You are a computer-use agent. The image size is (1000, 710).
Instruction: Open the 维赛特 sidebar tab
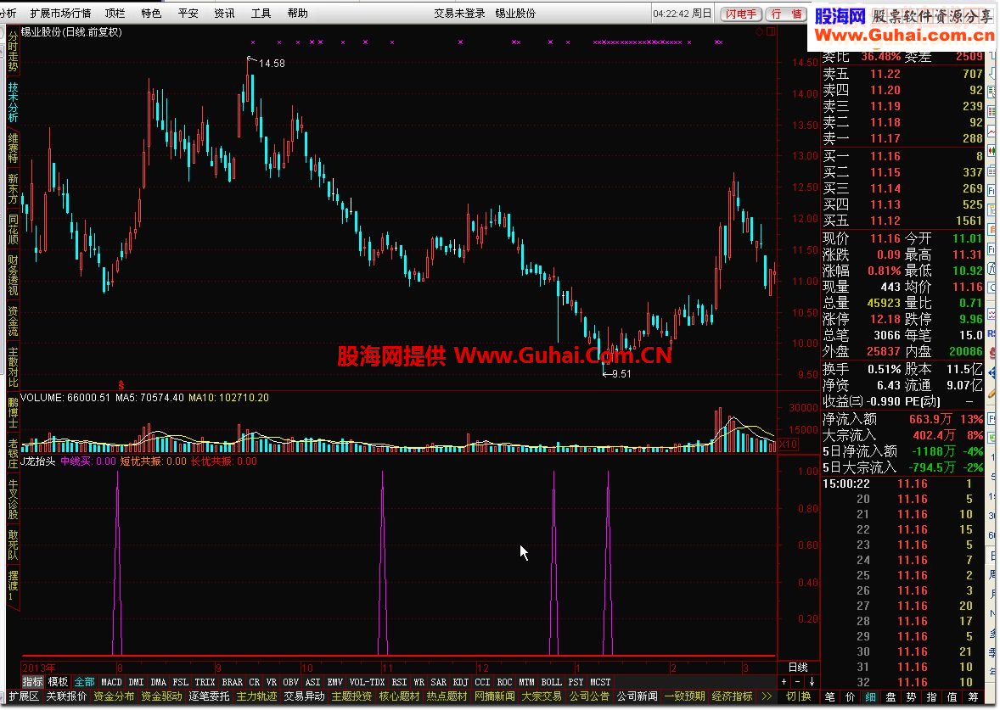(x=13, y=148)
